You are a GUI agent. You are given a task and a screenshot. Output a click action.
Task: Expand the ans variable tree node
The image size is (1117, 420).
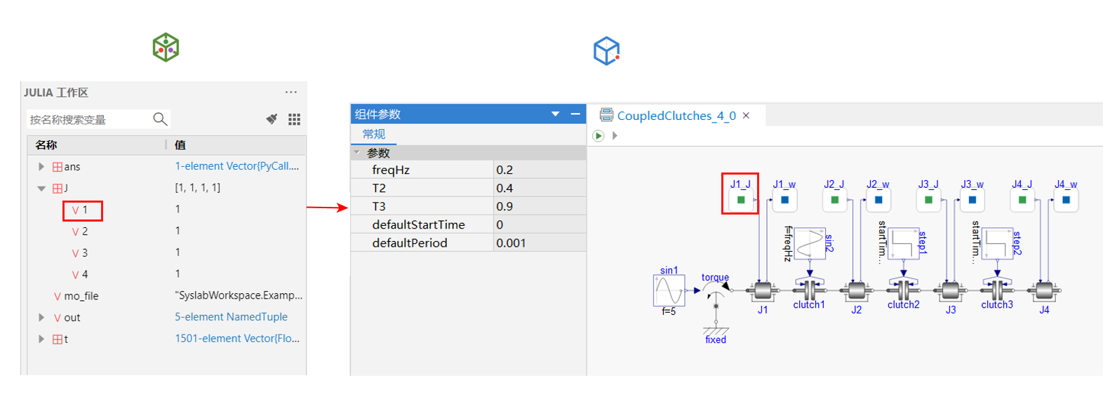pos(41,167)
